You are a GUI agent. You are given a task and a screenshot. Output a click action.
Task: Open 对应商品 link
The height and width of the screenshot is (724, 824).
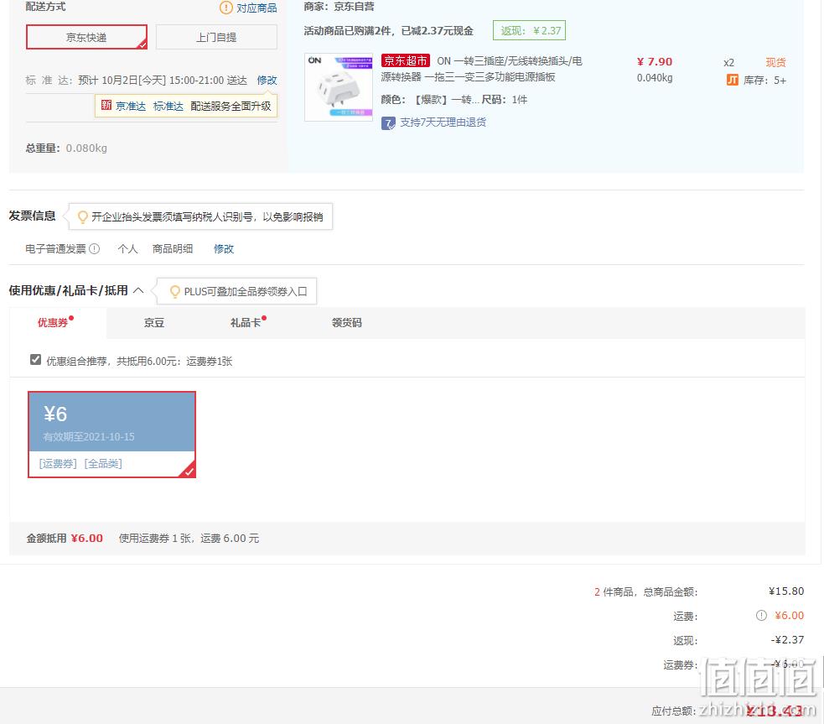tap(257, 8)
